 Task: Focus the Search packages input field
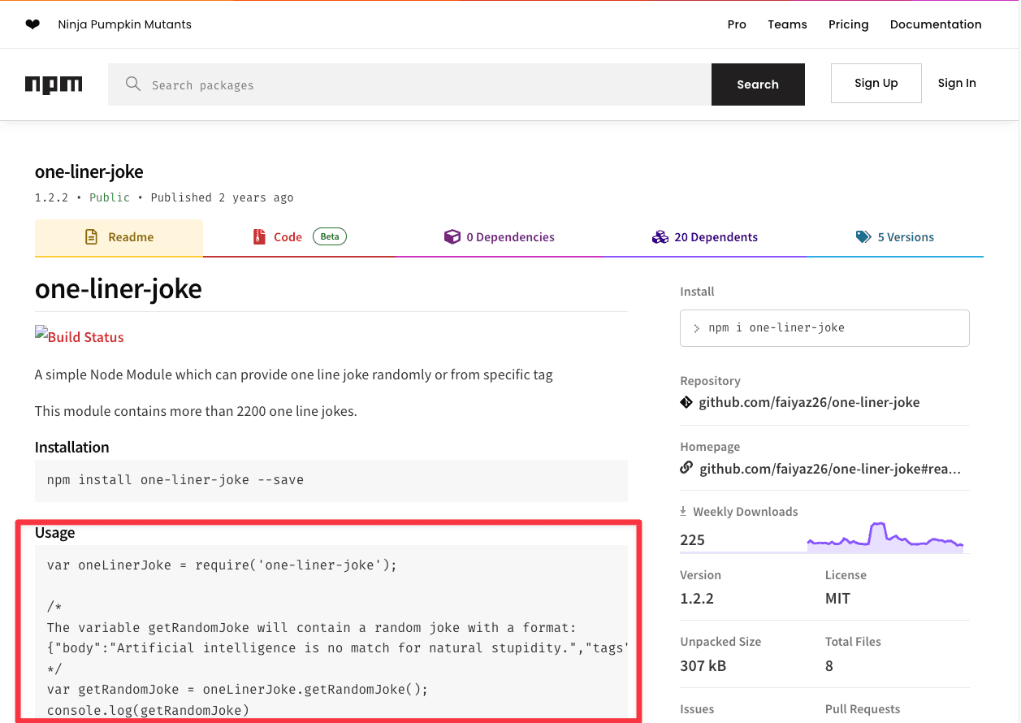pyautogui.click(x=409, y=84)
